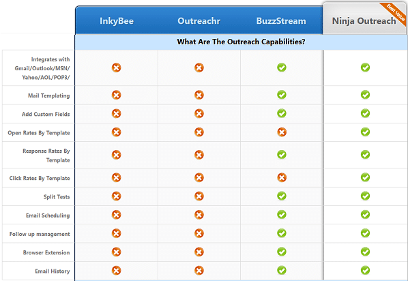Image resolution: width=408 pixels, height=281 pixels.
Task: Click InkyBee's red X for Mail Templating
Action: click(x=116, y=95)
